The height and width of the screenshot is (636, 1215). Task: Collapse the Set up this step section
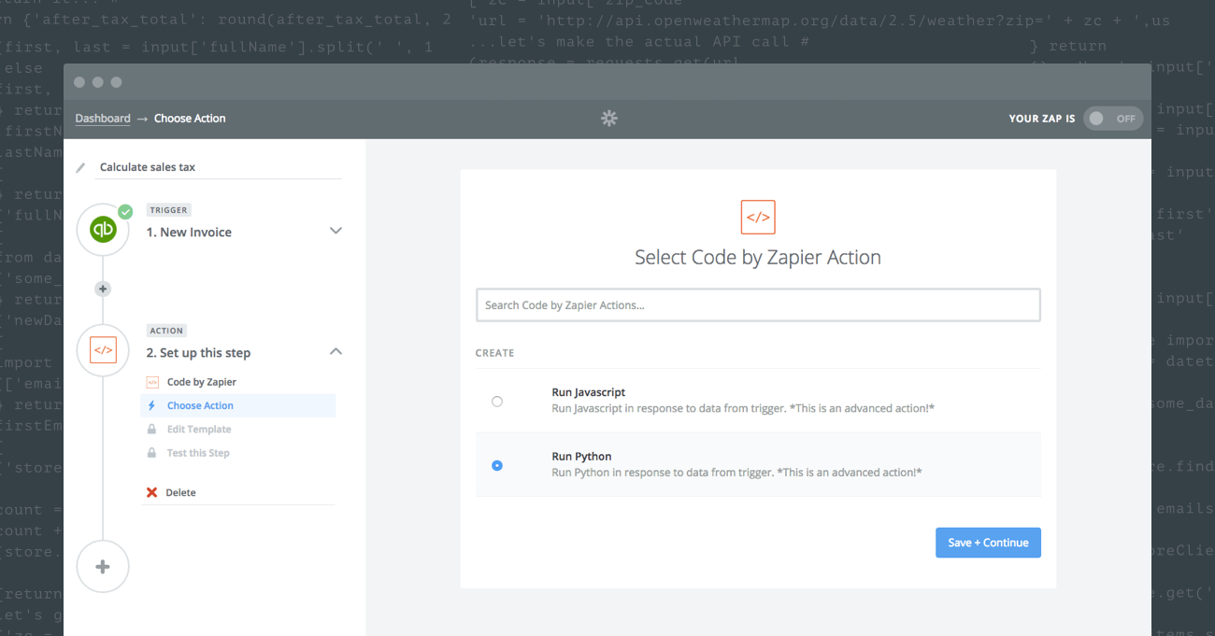(336, 352)
